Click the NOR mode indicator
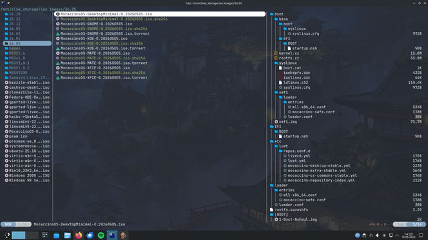Screen dimensions: 428x240 pos(8,224)
